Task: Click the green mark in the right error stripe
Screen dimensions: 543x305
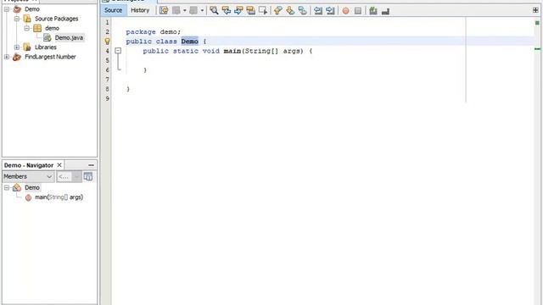Action: [537, 49]
